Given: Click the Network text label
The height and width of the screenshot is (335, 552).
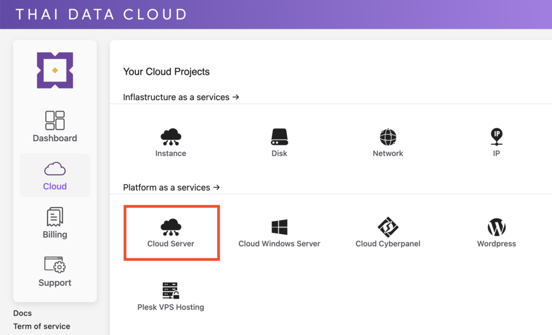Looking at the screenshot, I should click(388, 153).
